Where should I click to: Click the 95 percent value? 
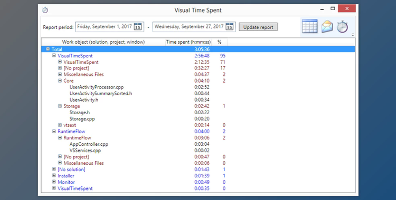[222, 56]
